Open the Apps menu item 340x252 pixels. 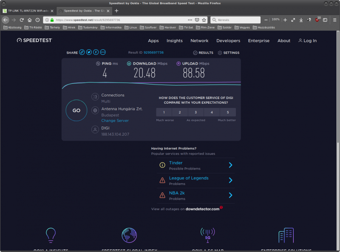[x=153, y=41]
